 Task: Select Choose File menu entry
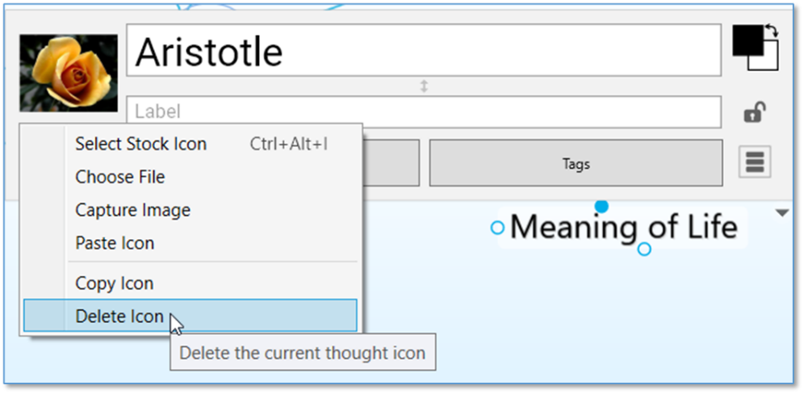120,177
